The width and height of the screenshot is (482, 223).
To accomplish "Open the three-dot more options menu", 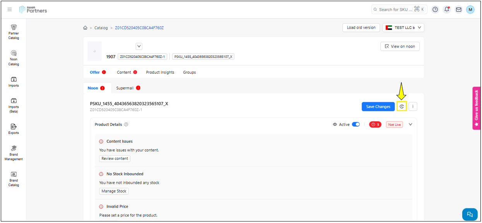I will tap(413, 106).
